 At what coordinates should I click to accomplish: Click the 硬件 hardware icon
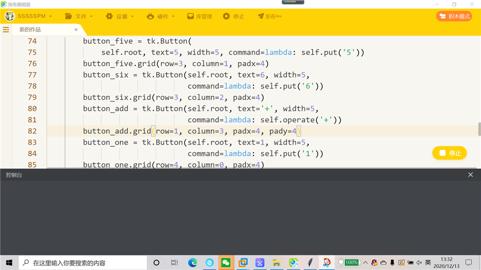[150, 16]
